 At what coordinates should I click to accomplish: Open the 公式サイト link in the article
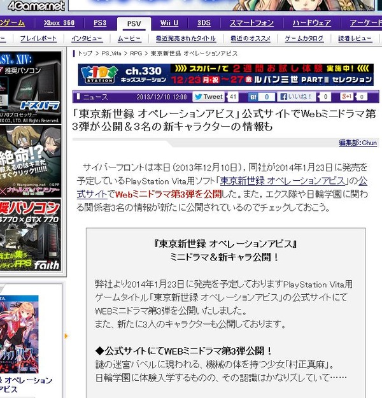[92, 194]
